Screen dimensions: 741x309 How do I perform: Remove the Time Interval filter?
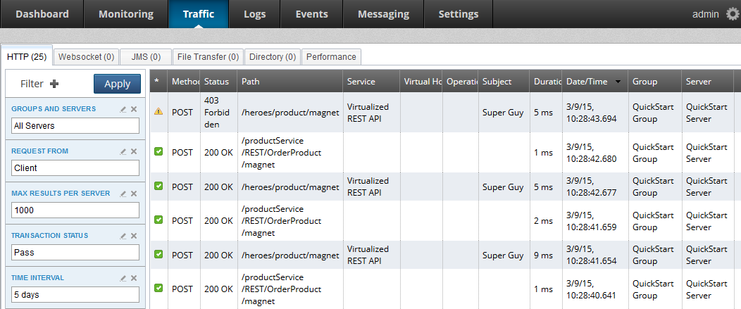pos(134,278)
